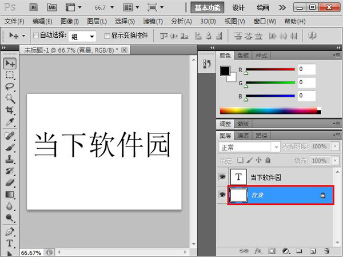Enable Show Transform Controls checkbox
Image resolution: width=343 pixels, height=257 pixels.
pos(107,35)
